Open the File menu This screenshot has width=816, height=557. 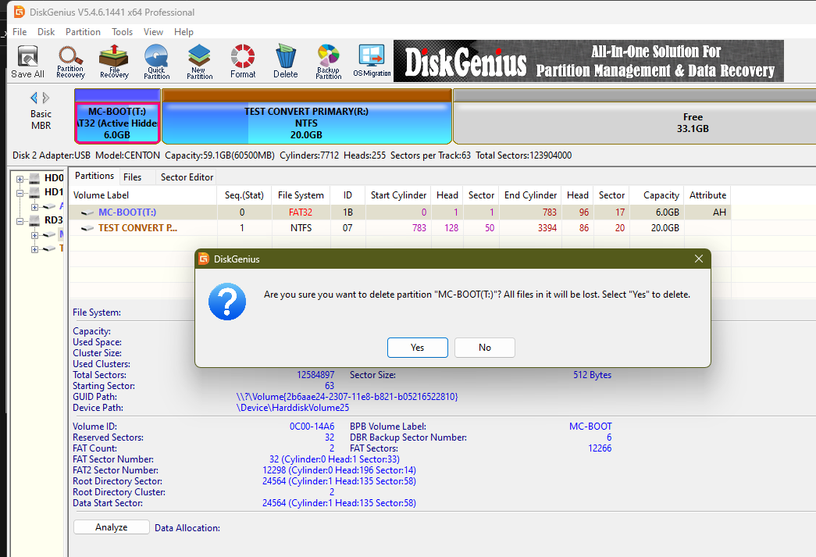pos(20,32)
